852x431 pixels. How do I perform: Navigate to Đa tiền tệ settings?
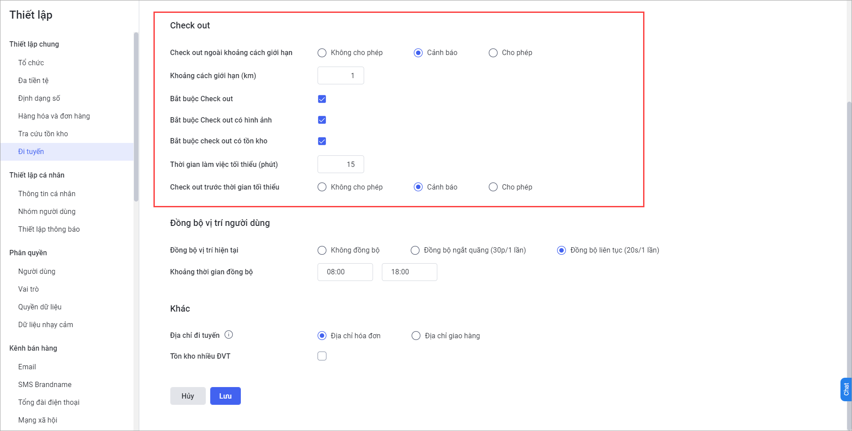coord(33,80)
